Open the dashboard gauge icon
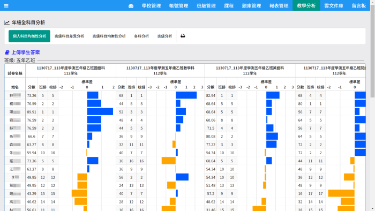Viewport: 375px width, 211px height. pos(131,6)
